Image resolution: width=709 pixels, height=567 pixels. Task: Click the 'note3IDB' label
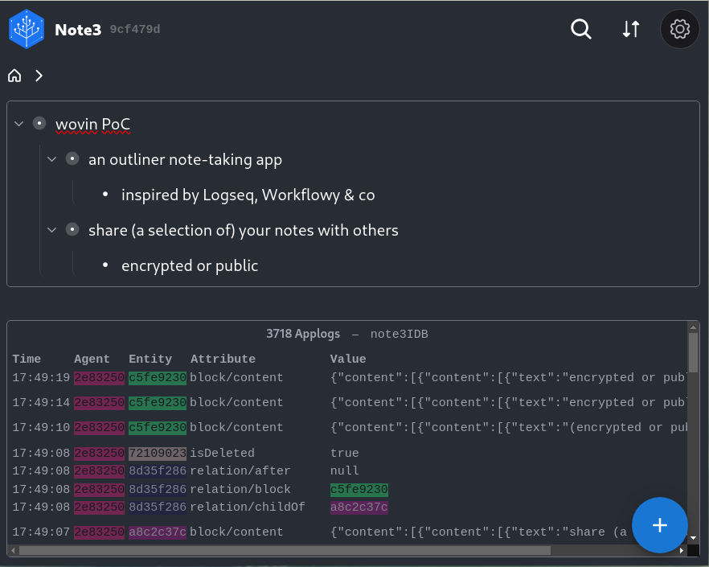399,334
